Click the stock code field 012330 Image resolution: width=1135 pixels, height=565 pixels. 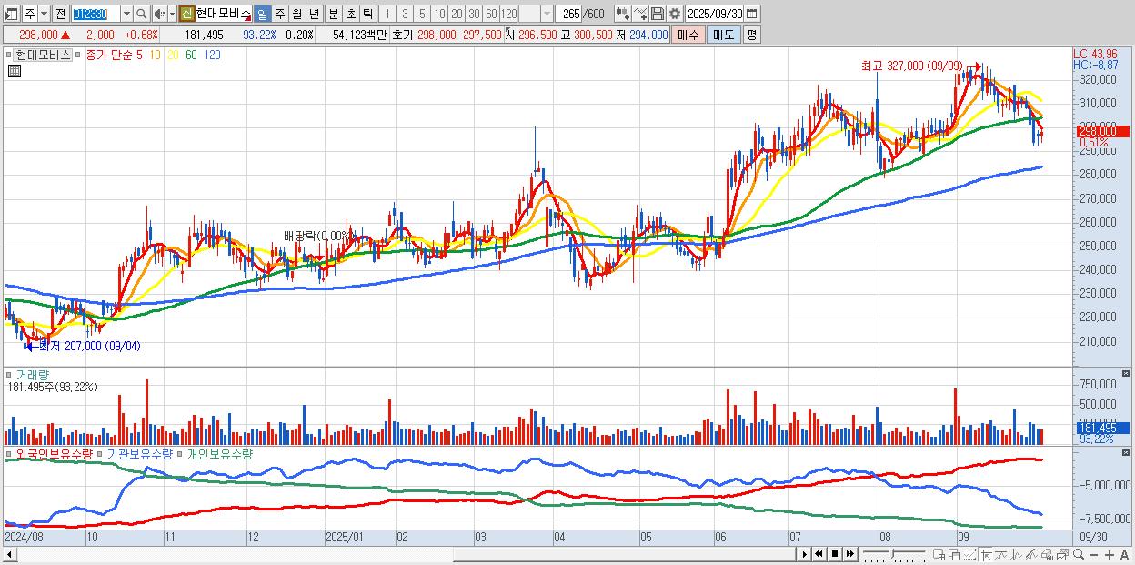[95, 14]
